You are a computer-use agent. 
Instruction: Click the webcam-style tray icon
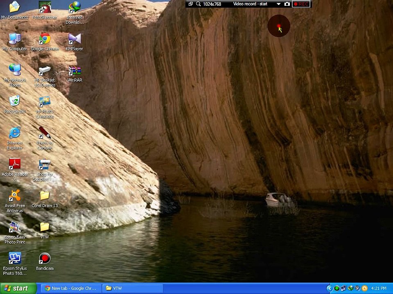pos(357,289)
